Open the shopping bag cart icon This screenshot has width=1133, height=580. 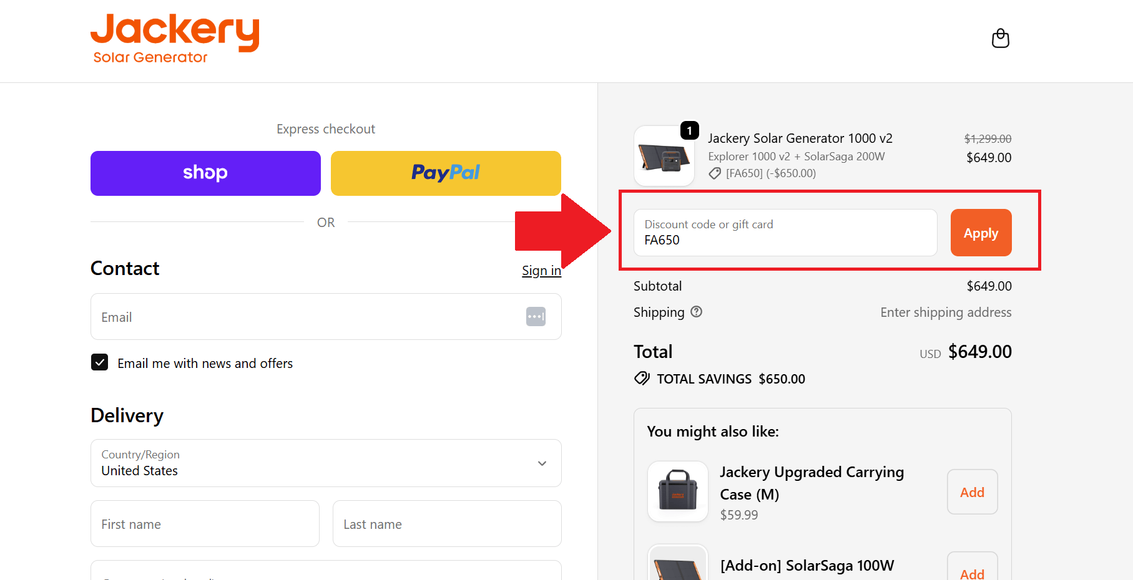[1000, 39]
